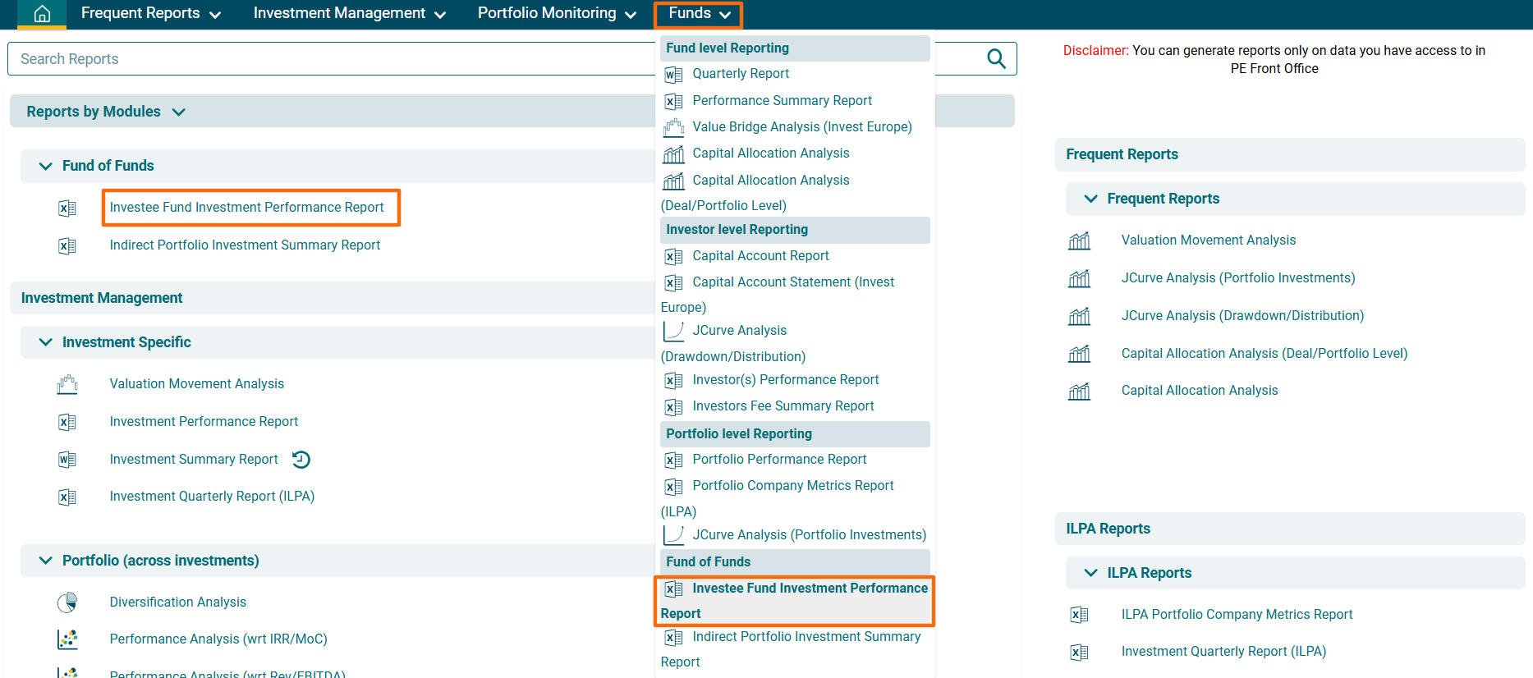Collapse the ILPA Reports panel section
The height and width of the screenshot is (678, 1533).
(x=1090, y=573)
